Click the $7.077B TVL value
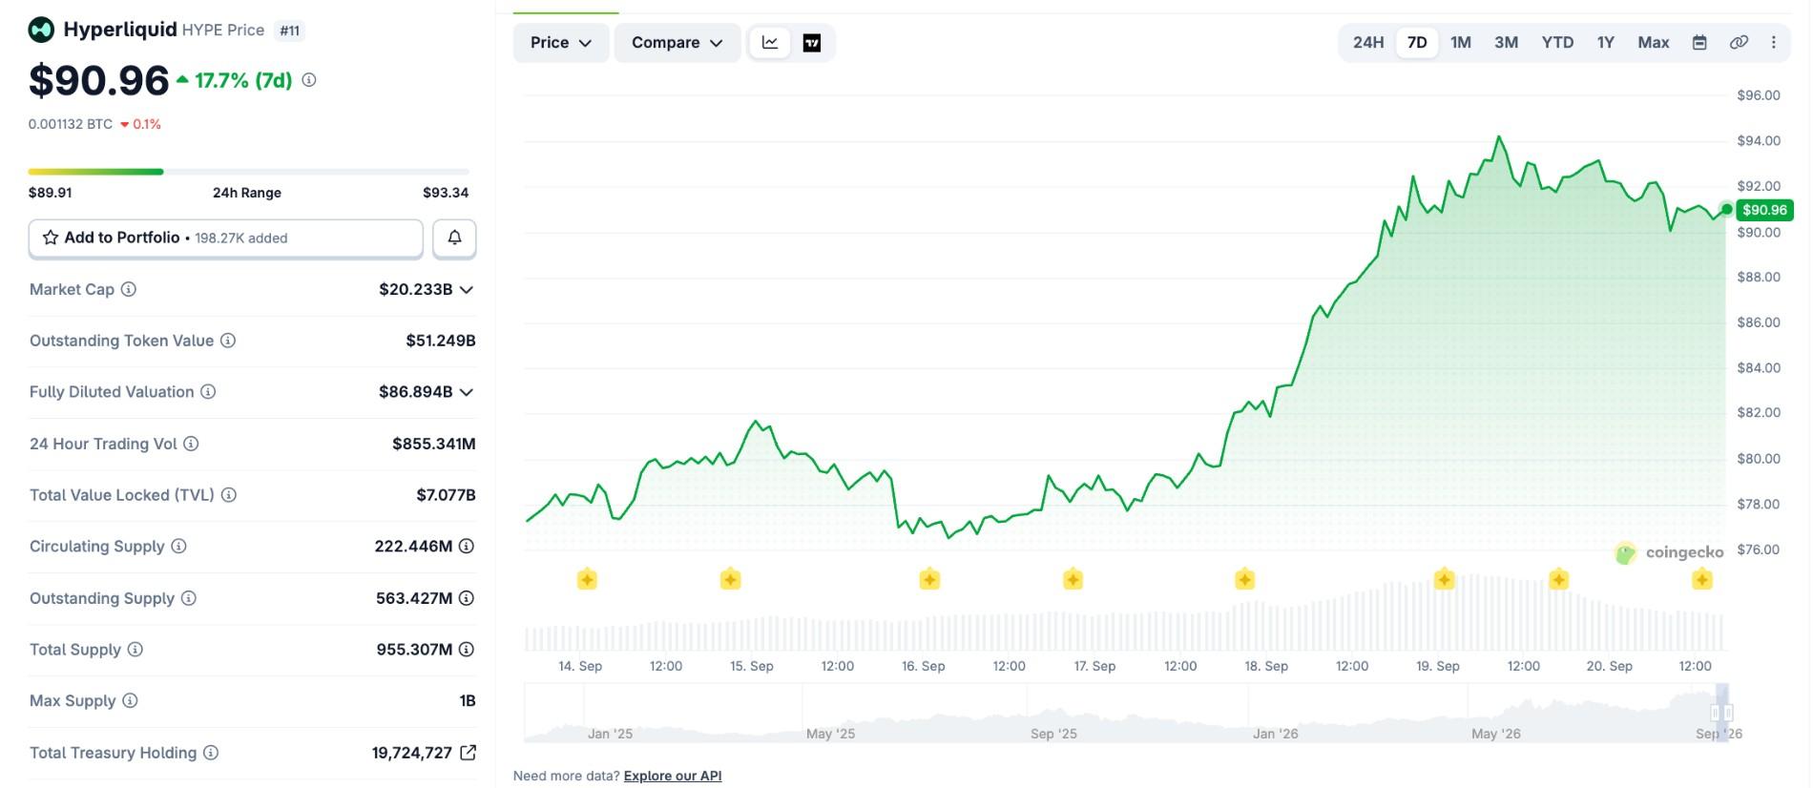The height and width of the screenshot is (788, 1813). click(x=446, y=495)
